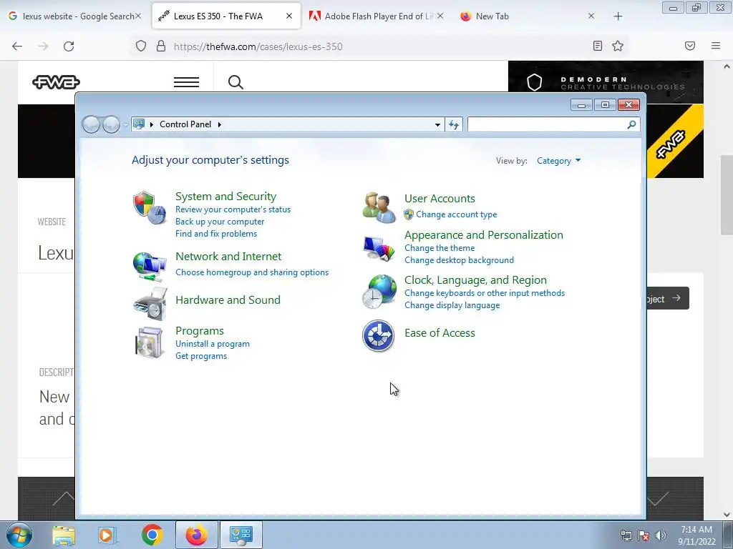The width and height of the screenshot is (733, 549).
Task: Click Change account type
Action: [x=456, y=214]
